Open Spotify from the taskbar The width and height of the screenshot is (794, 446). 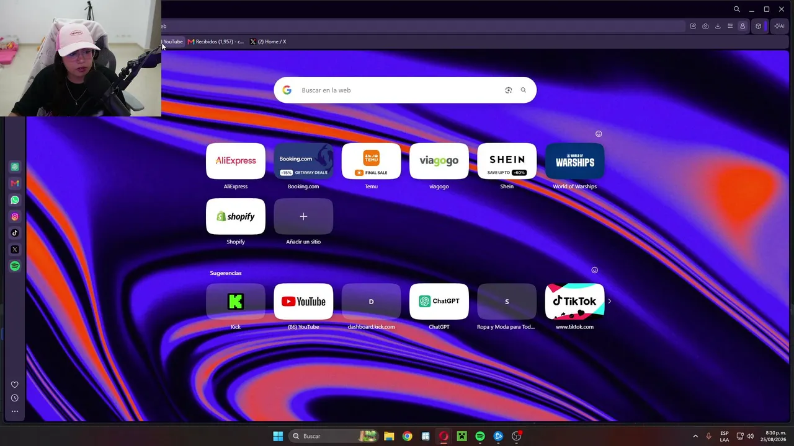(x=480, y=436)
